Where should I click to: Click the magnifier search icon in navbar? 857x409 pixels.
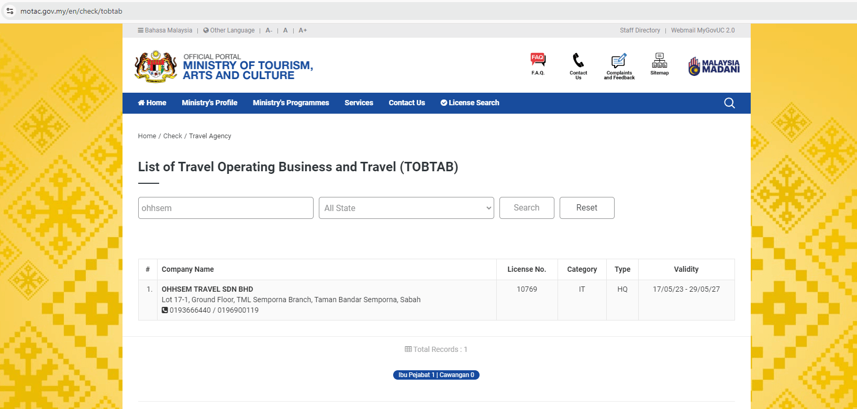[x=729, y=103]
